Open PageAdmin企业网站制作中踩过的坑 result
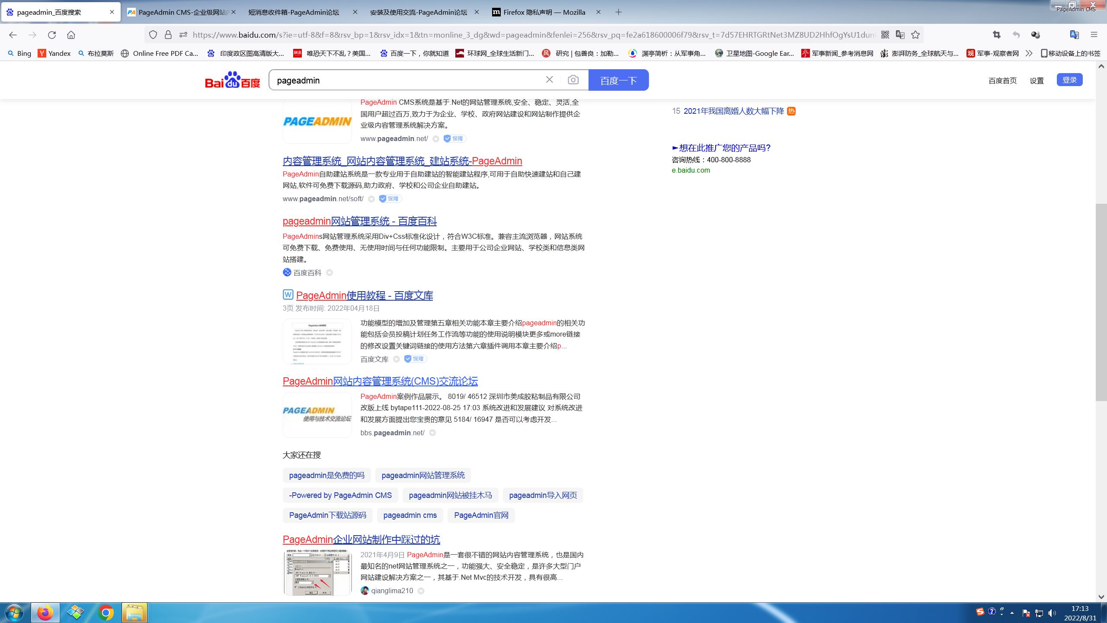1107x623 pixels. [x=361, y=540]
